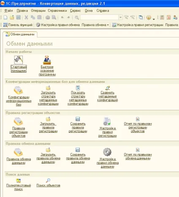Screen dimensions: 179x197
Task: Click the calculator icon in the toolbar
Action: 162,17
